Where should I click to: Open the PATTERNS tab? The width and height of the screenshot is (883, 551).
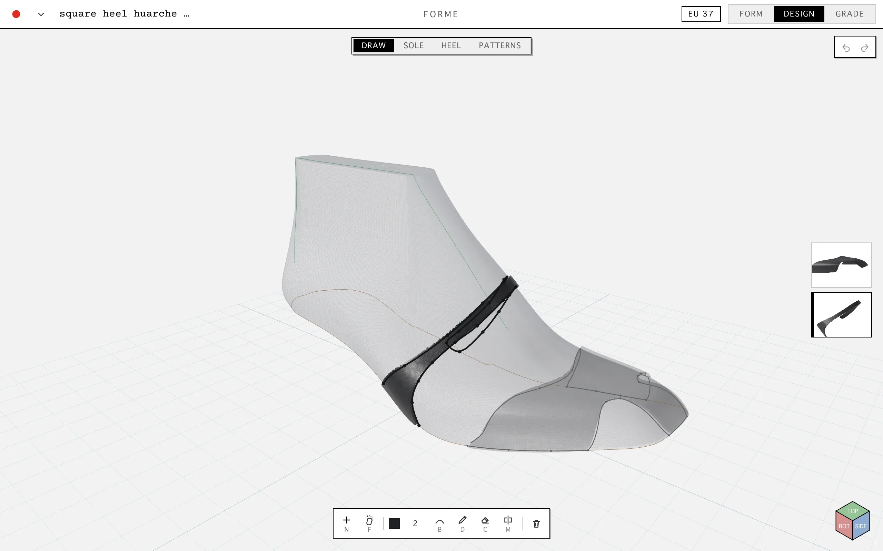[500, 45]
